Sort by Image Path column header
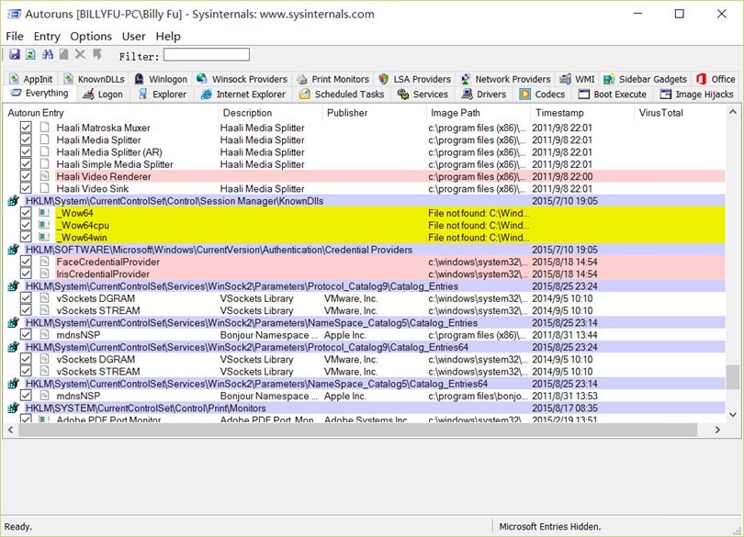This screenshot has height=537, width=744. (x=479, y=113)
